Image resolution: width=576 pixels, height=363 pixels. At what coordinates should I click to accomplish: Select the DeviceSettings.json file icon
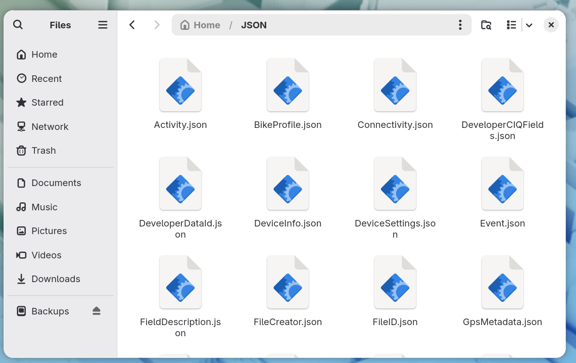point(395,184)
